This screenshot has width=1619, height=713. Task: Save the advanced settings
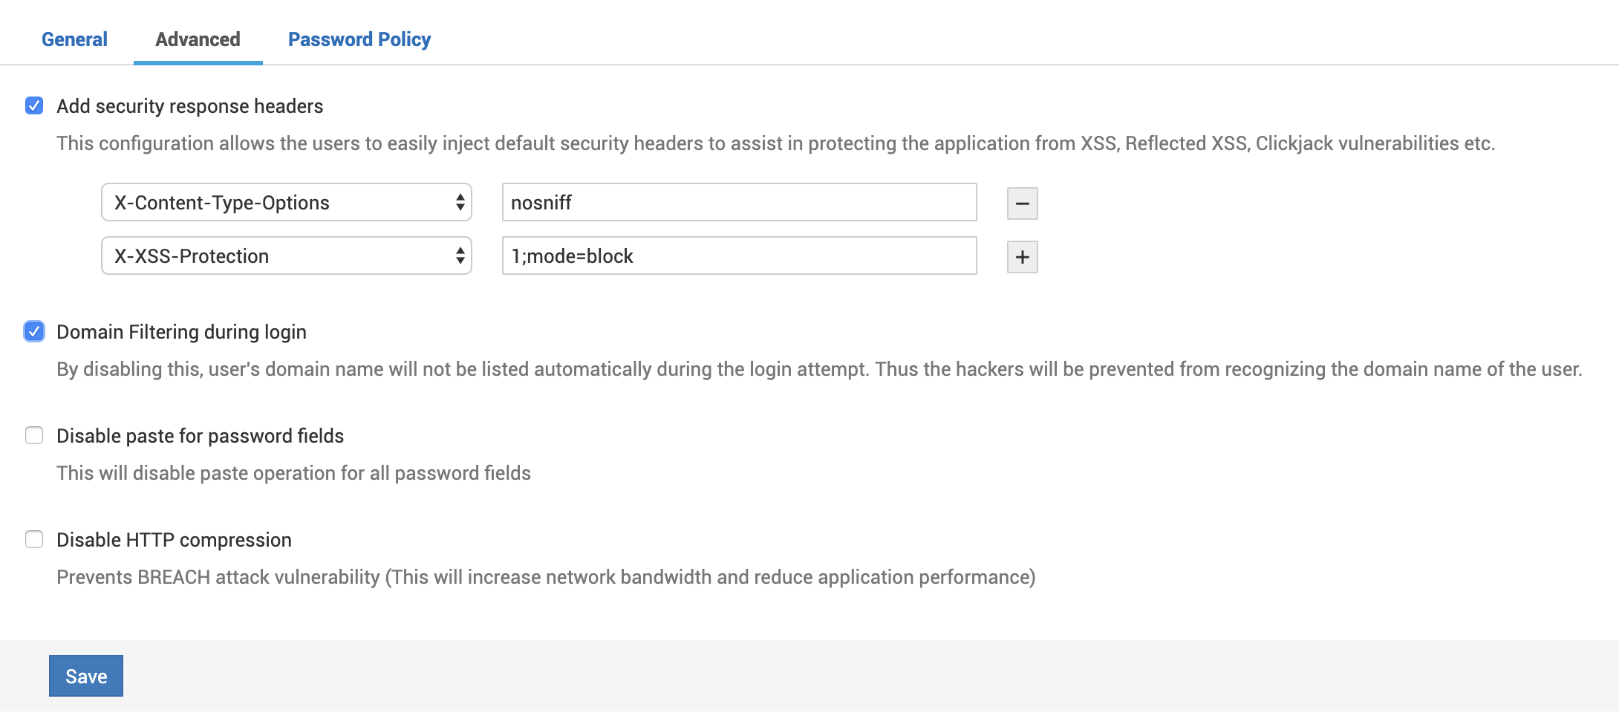(86, 676)
